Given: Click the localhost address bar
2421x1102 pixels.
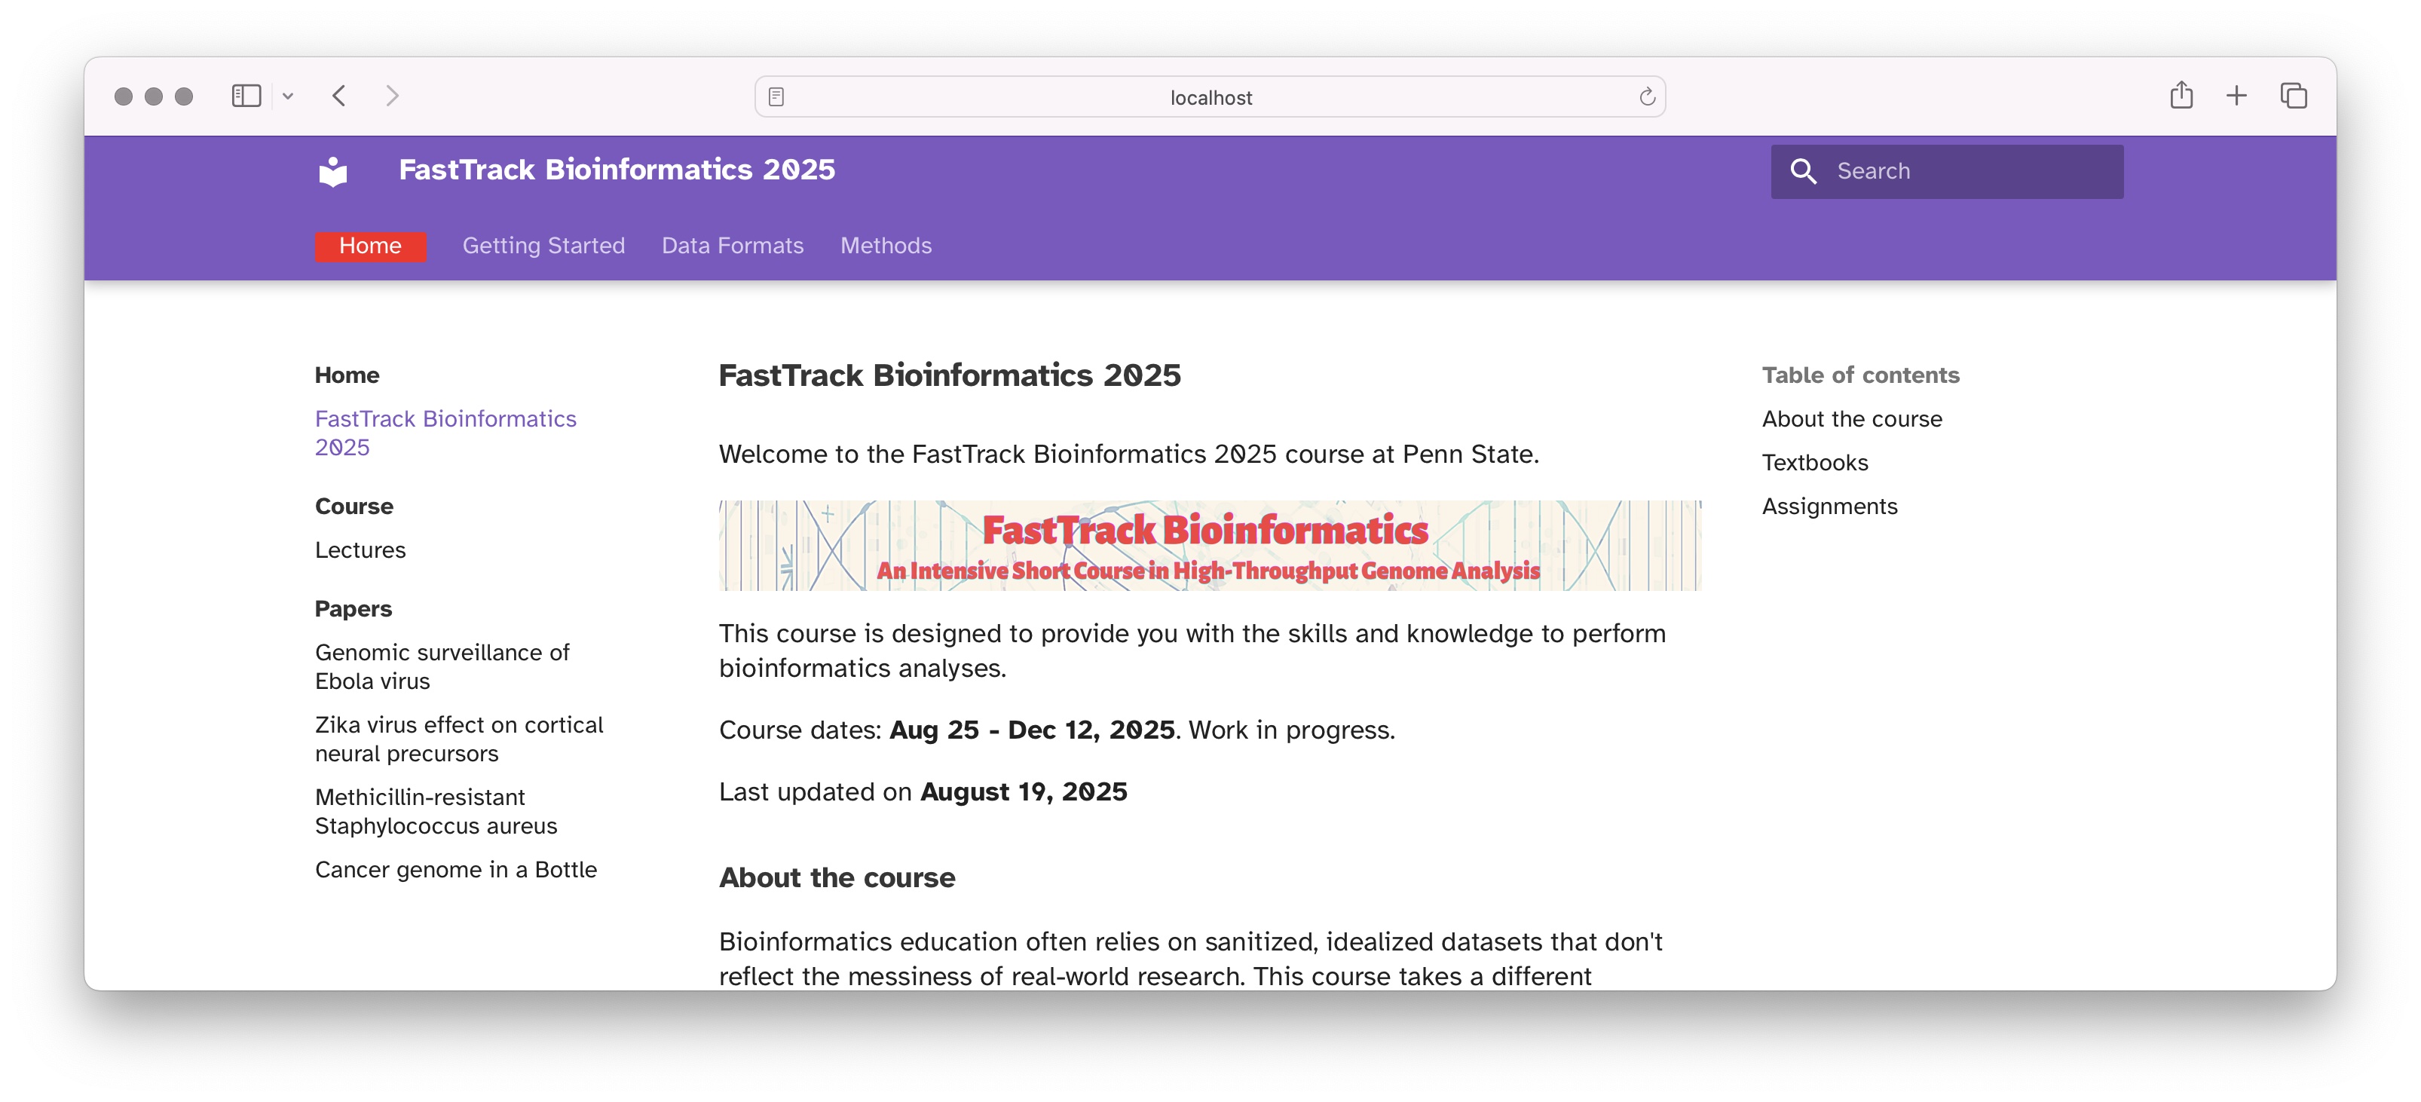Looking at the screenshot, I should (x=1210, y=96).
